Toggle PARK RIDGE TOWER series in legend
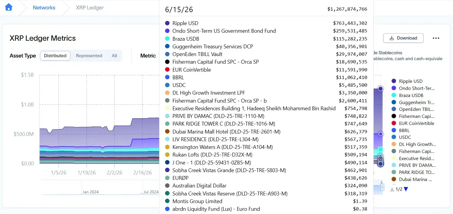Screen dimensions: 453x214 (413, 172)
